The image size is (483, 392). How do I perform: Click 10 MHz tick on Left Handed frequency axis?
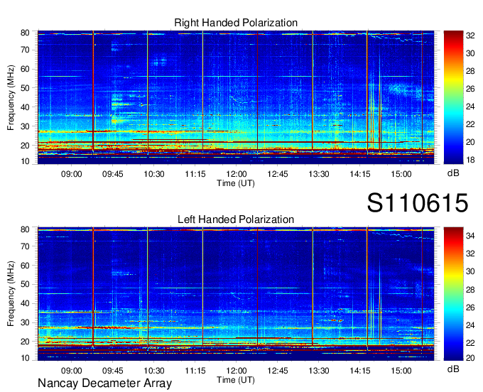[25, 358]
